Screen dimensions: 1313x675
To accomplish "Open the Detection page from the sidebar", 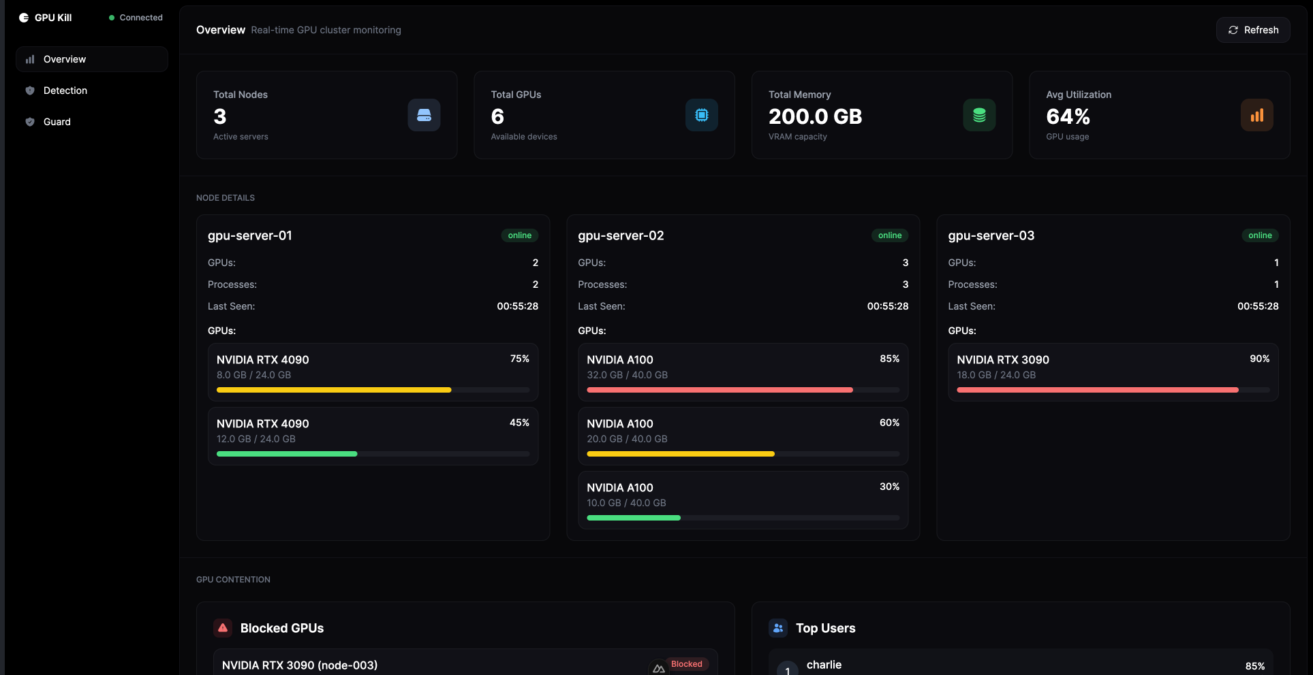I will click(65, 90).
